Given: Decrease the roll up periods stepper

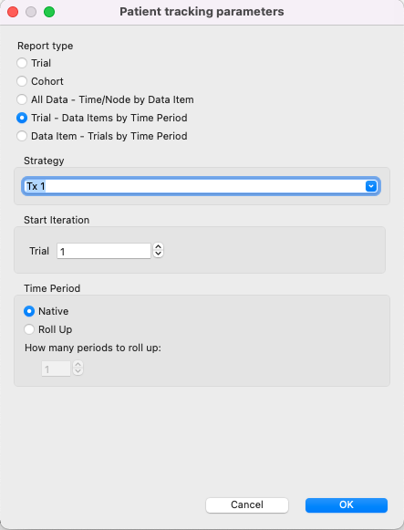Looking at the screenshot, I should point(78,372).
